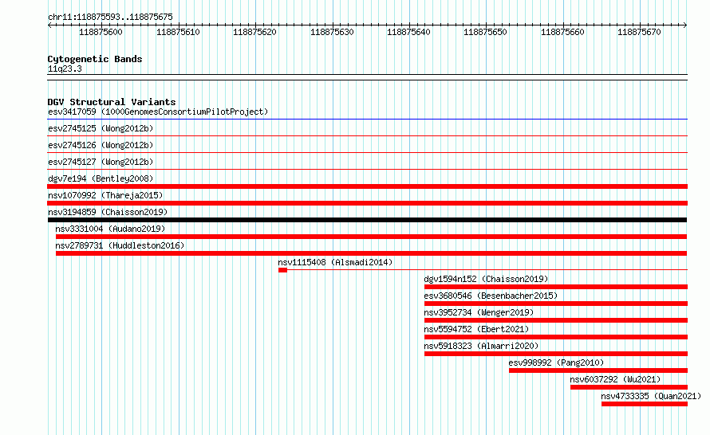Viewport: 710px width, 435px height.
Task: Click the red bar under nsv5594752
Action: 556,337
